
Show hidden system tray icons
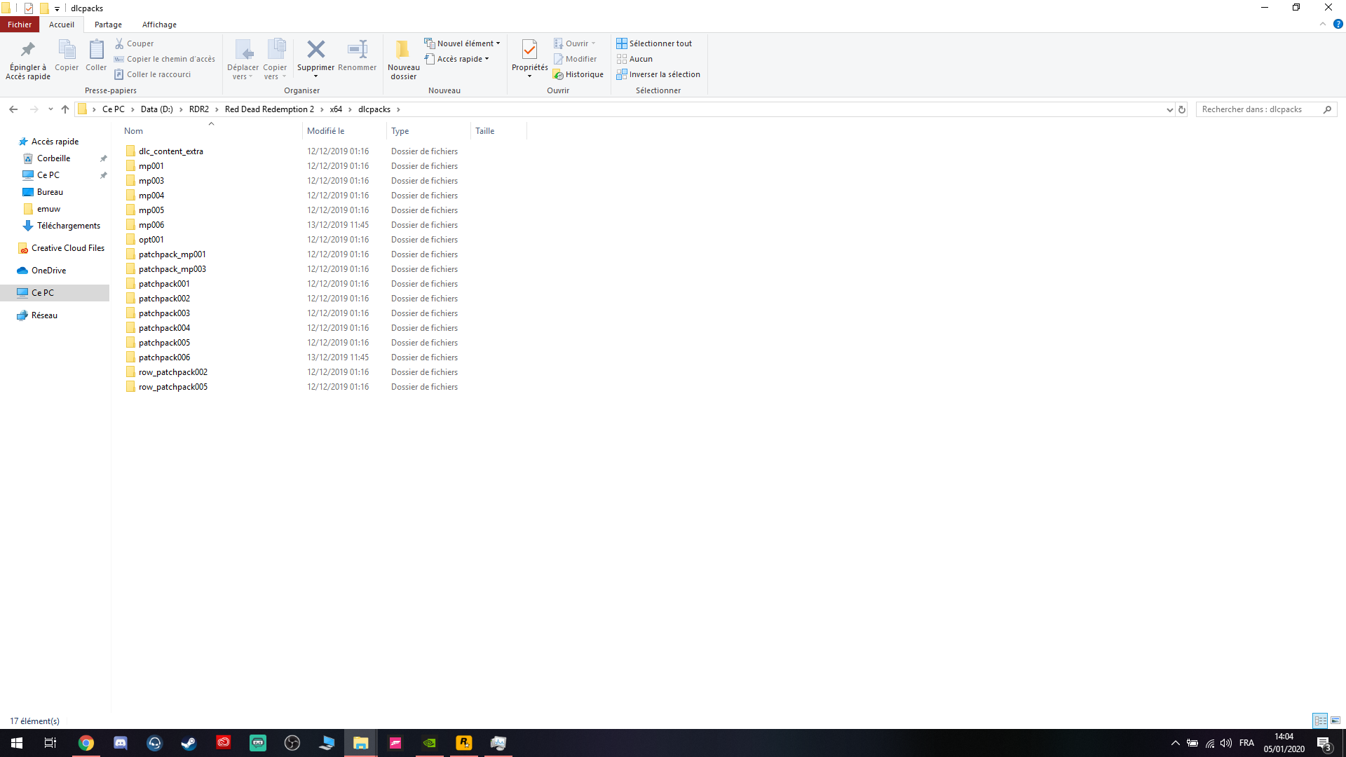tap(1176, 743)
